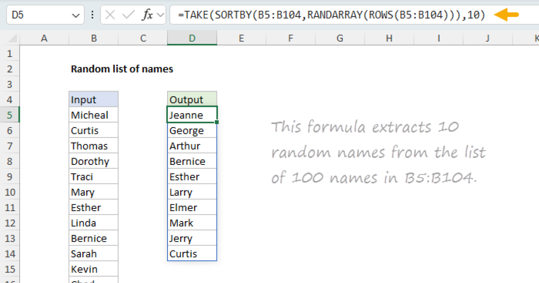The width and height of the screenshot is (539, 283).
Task: Select the Output header cell
Action: pyautogui.click(x=192, y=100)
